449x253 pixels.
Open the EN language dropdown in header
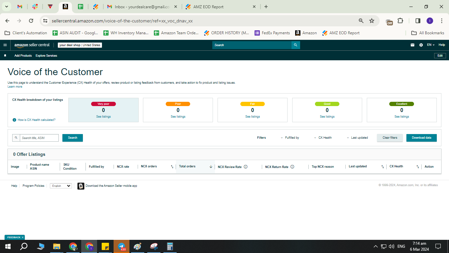(431, 45)
